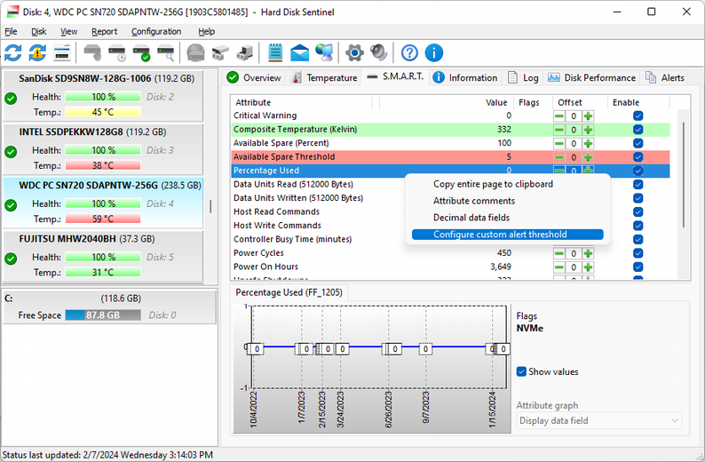The height and width of the screenshot is (462, 705).
Task: Select Configure custom alert threshold menu item
Action: (x=508, y=235)
